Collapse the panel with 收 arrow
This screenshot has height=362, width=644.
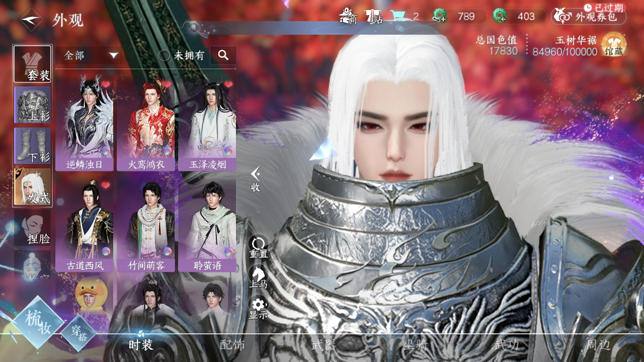click(x=256, y=179)
